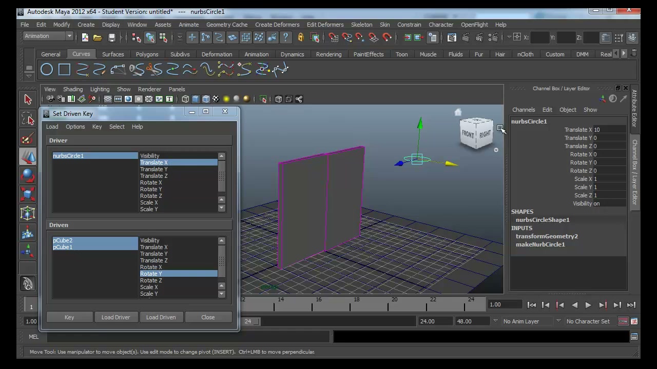Toggle wireframe shading in panel toolbar
The image size is (657, 369).
185,99
